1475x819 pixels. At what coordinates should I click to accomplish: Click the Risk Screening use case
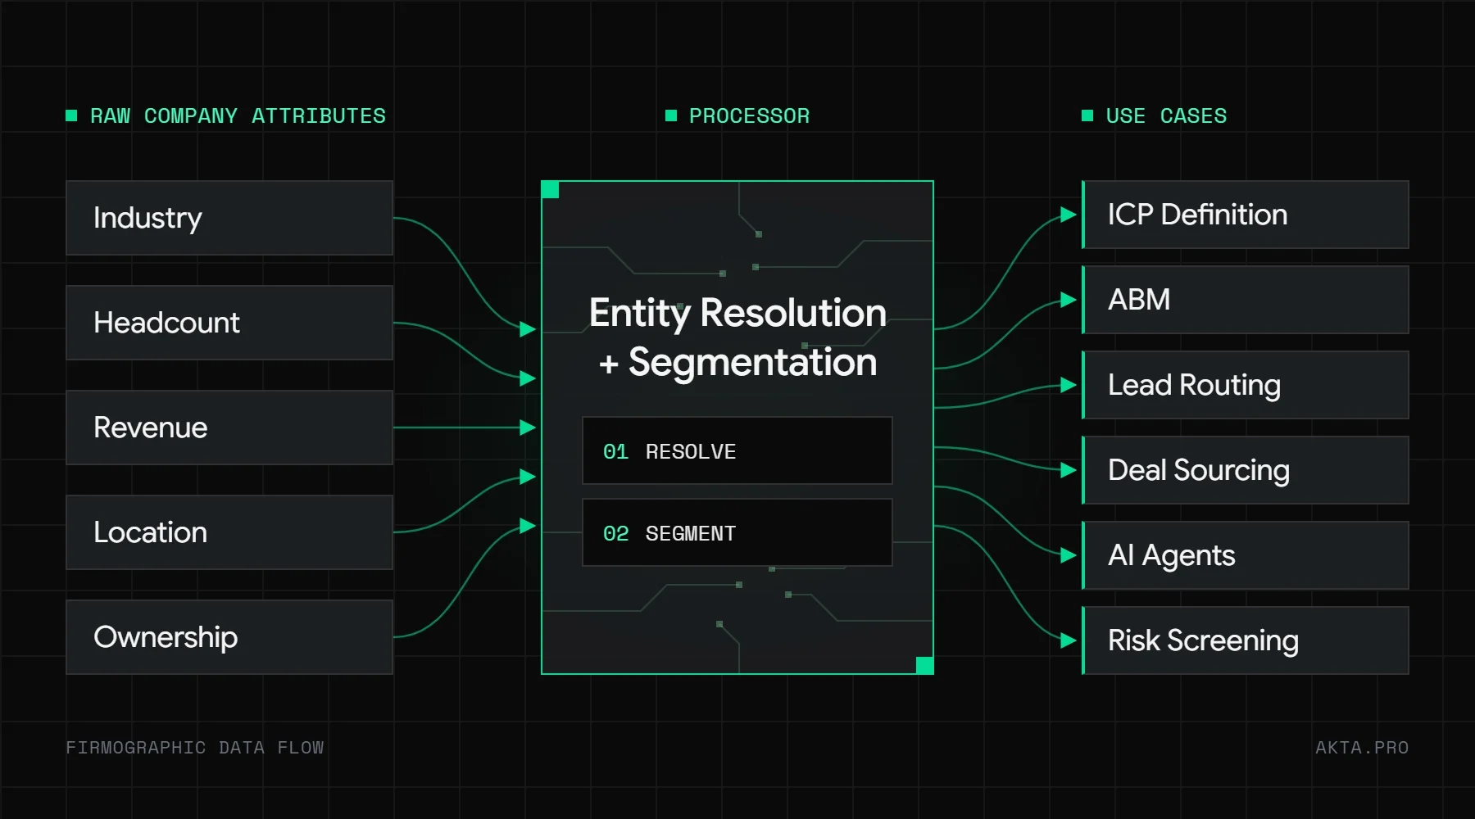[1246, 640]
